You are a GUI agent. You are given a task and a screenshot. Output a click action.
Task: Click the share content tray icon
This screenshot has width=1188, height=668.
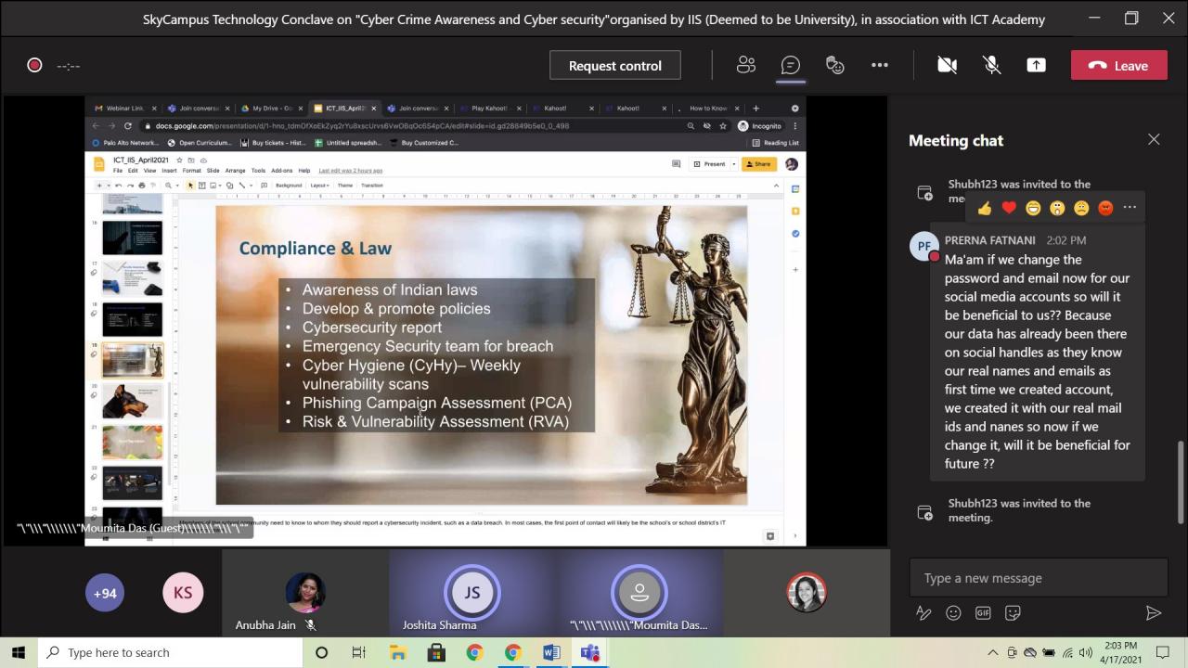point(1036,65)
